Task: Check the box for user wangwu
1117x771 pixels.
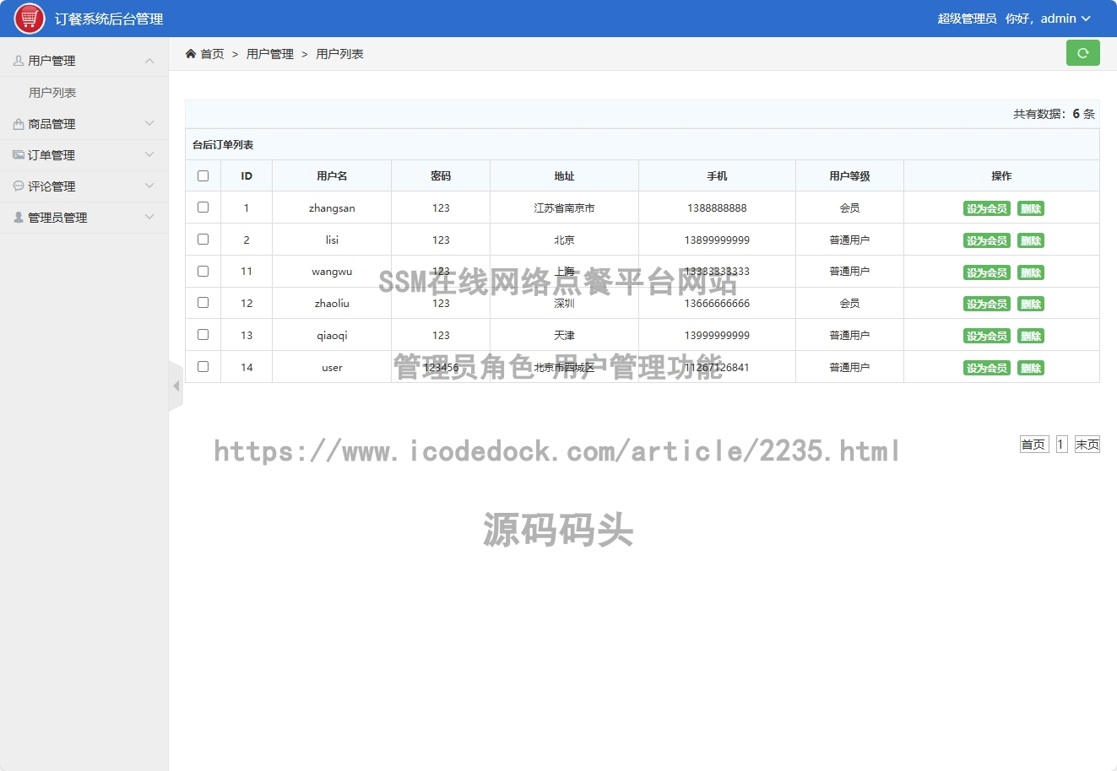Action: pyautogui.click(x=203, y=272)
